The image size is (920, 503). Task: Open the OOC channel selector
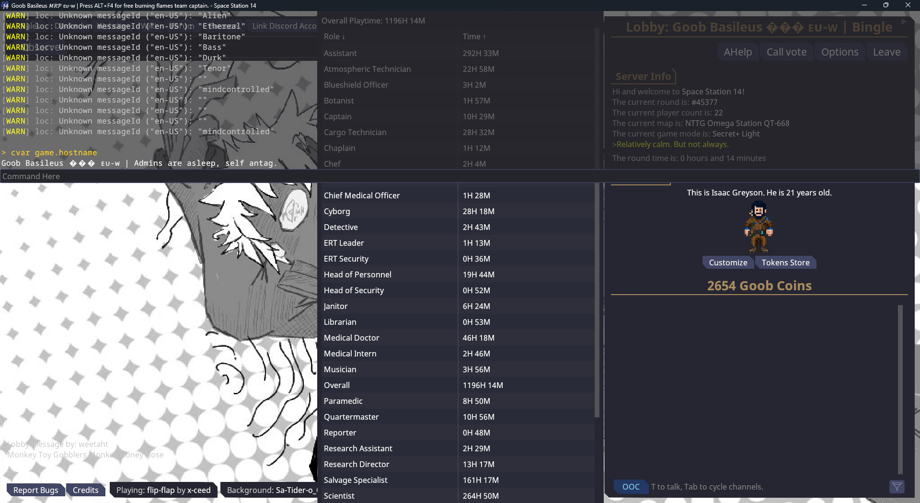point(631,487)
